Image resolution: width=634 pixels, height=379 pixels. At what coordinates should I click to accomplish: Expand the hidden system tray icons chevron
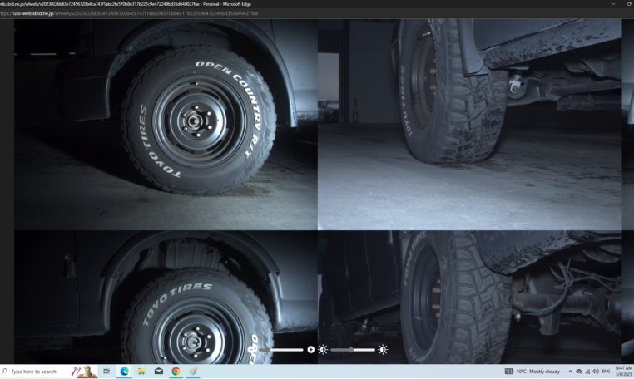[x=570, y=372]
